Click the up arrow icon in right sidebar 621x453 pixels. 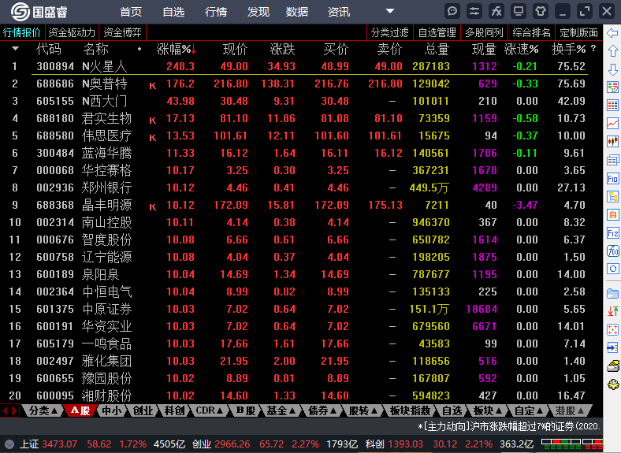point(612,50)
